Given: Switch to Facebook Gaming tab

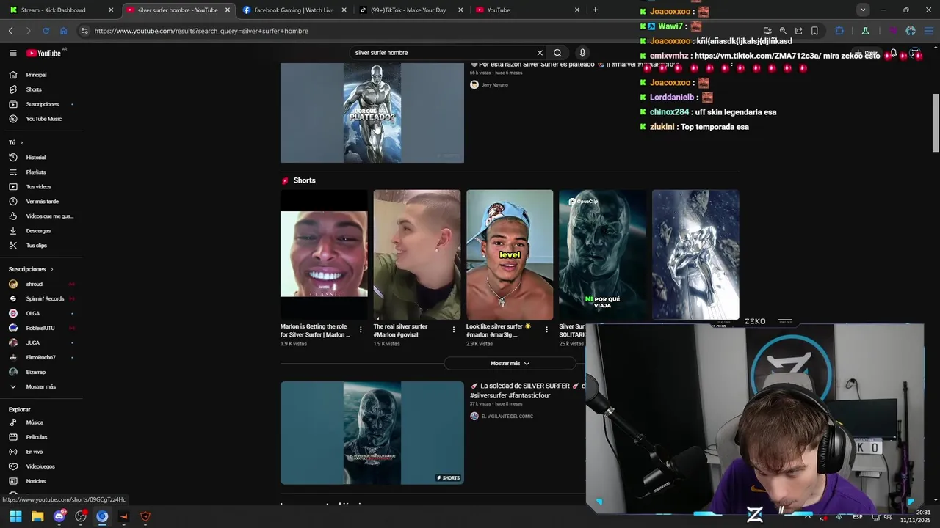Looking at the screenshot, I should pyautogui.click(x=294, y=10).
